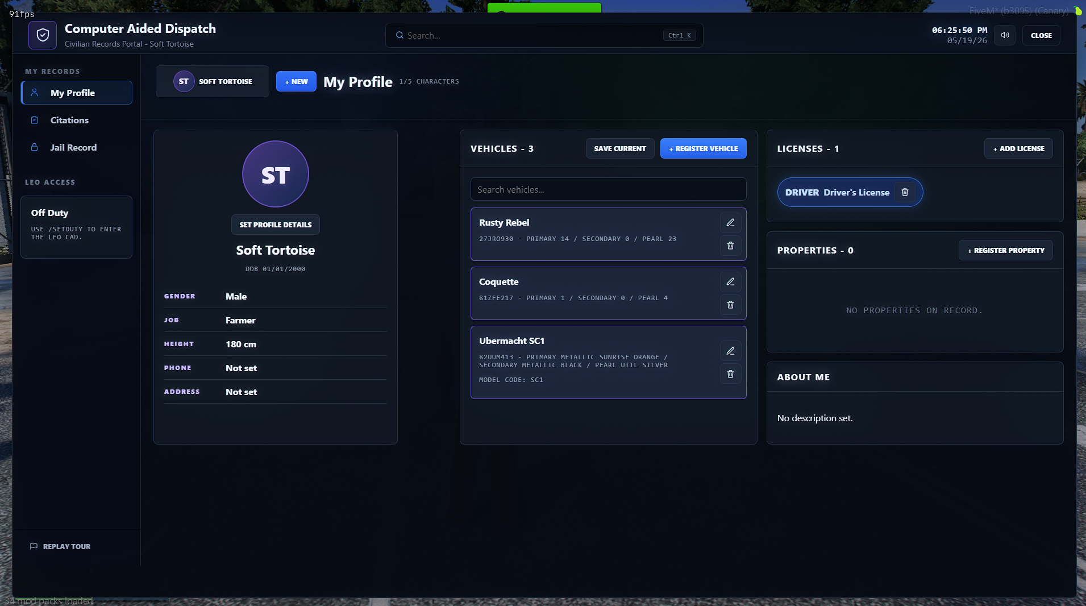Click the Citations clipboard icon
1086x606 pixels.
[x=35, y=120]
